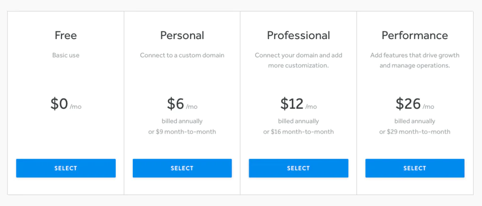Click the Personal plan heading
The height and width of the screenshot is (206, 482).
[x=182, y=35]
